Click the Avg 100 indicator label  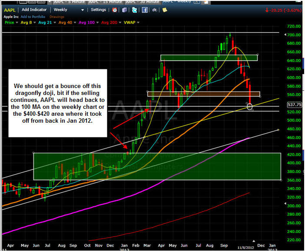pos(86,23)
